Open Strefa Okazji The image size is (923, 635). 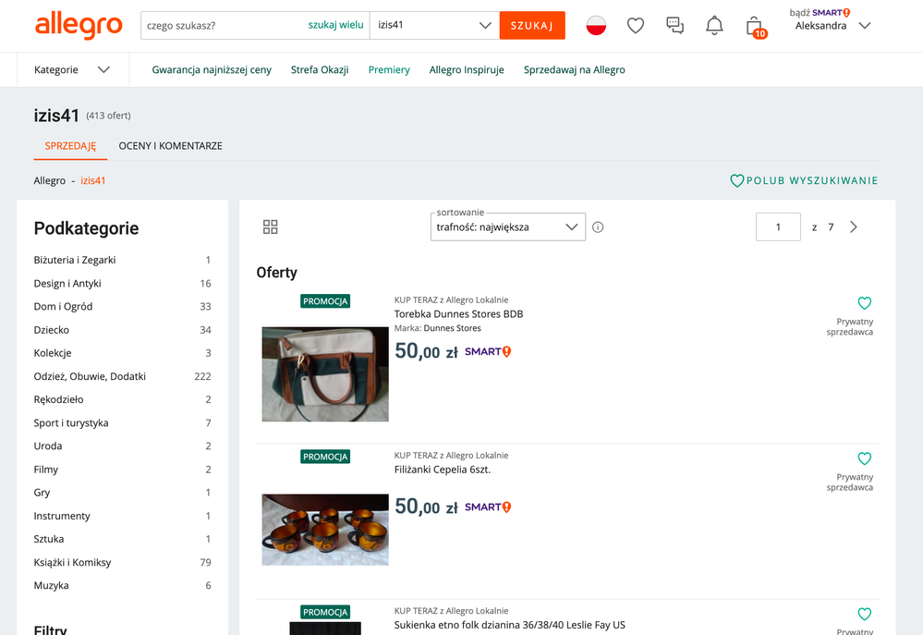320,69
